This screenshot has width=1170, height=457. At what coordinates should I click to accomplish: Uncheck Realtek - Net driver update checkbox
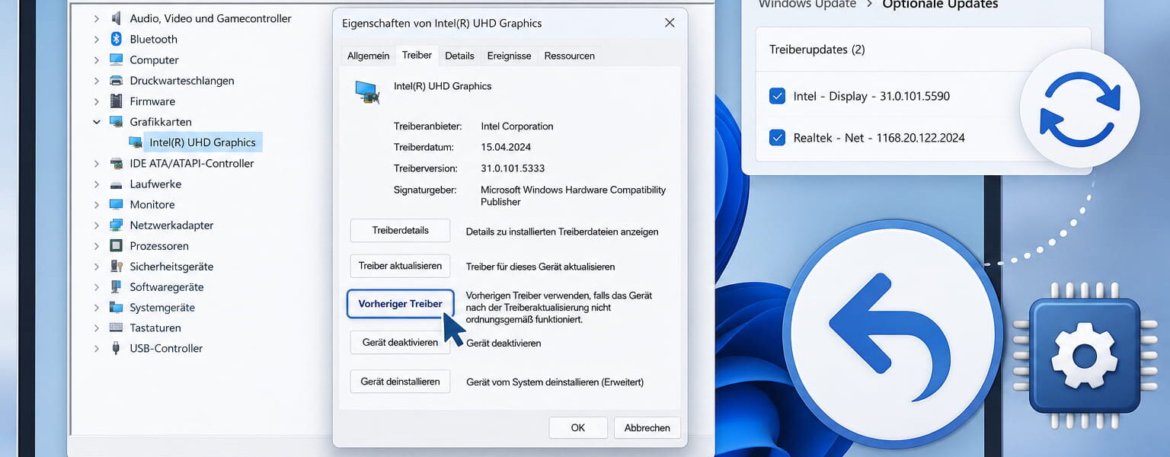[777, 138]
